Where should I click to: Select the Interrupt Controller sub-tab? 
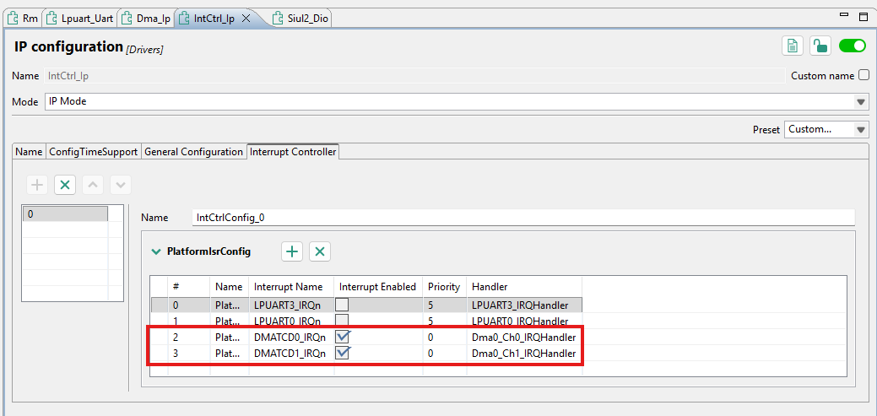tap(293, 152)
